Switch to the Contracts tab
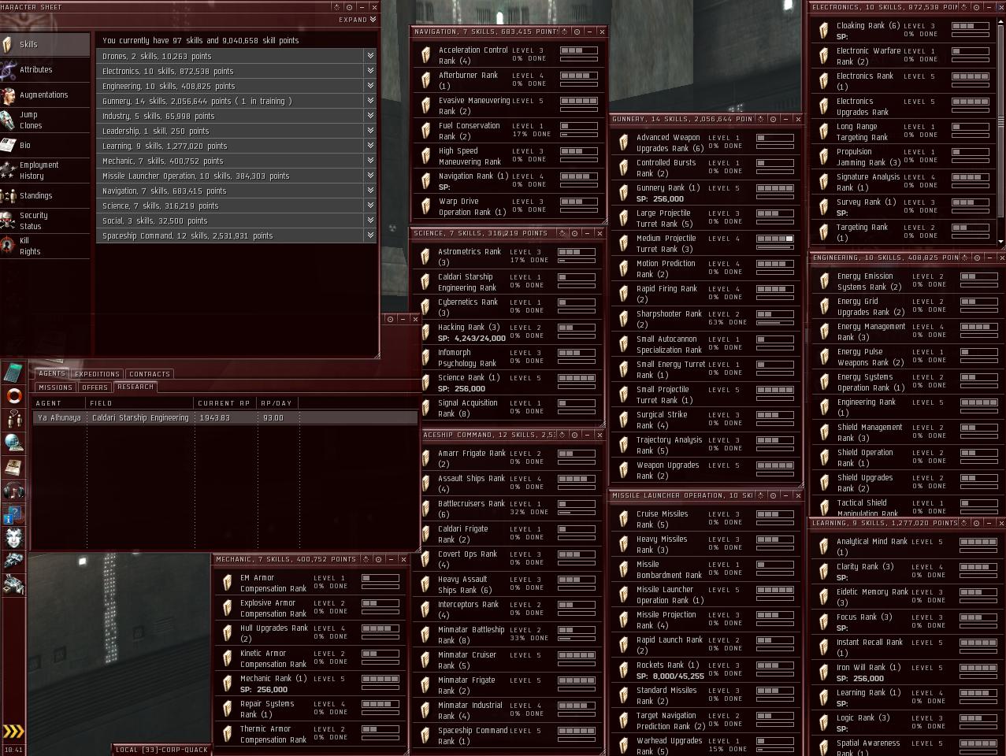The image size is (1006, 756). 150,374
